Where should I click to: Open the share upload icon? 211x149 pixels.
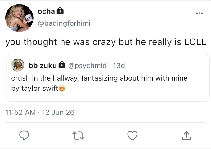tap(186, 135)
